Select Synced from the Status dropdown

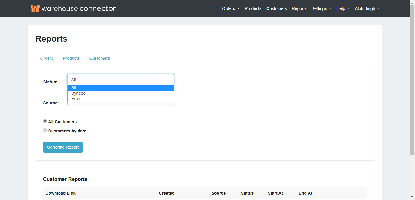coord(78,93)
